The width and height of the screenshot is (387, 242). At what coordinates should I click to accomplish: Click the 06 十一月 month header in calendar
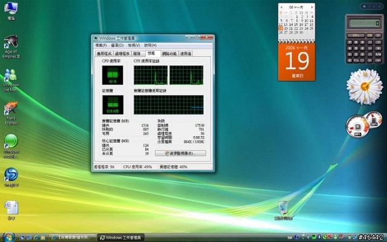tap(296, 7)
